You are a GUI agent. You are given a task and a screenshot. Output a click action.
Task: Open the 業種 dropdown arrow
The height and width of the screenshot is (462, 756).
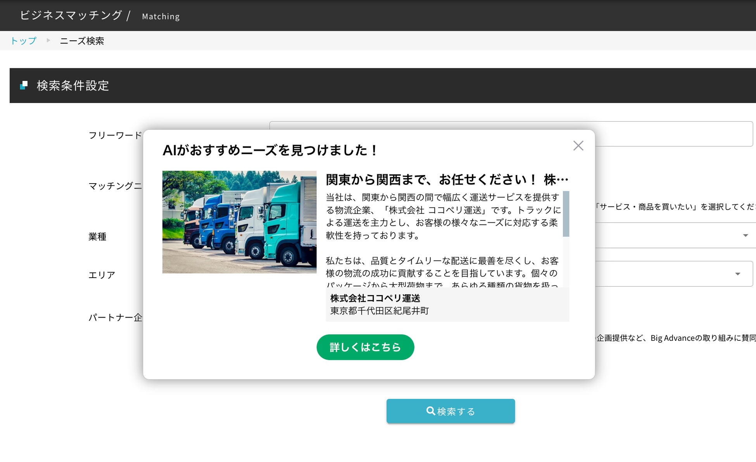745,235
